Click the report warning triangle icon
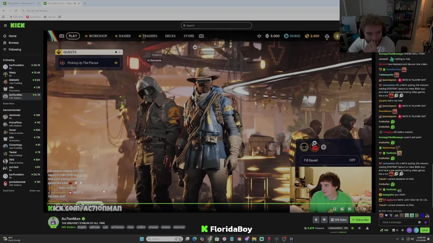This screenshot has width=433, height=243. [367, 228]
